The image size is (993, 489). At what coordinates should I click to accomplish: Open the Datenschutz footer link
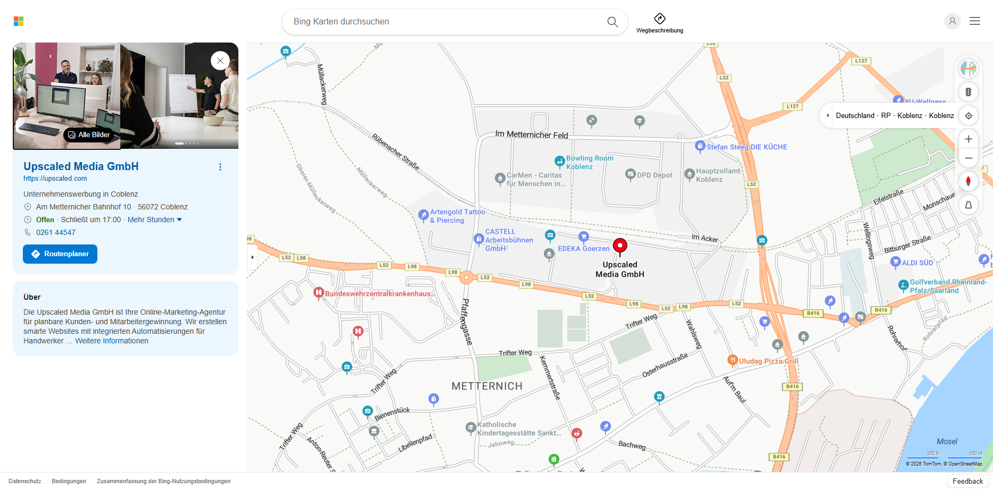(x=24, y=481)
